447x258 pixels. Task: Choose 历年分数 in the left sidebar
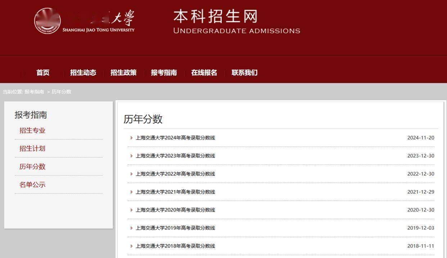[x=32, y=166]
